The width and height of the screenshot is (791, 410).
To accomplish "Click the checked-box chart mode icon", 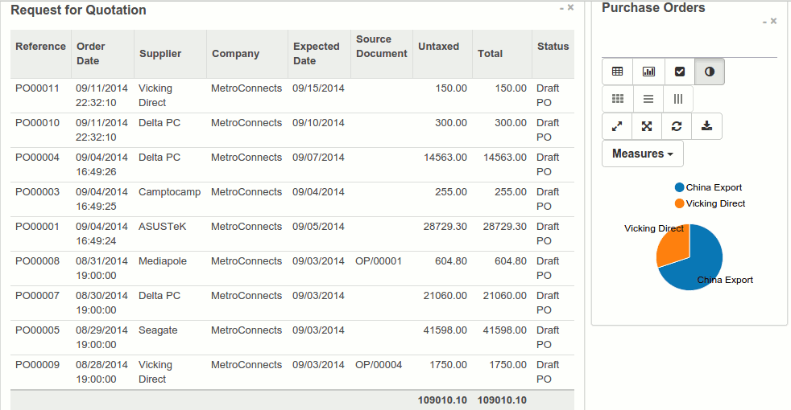I will [679, 72].
